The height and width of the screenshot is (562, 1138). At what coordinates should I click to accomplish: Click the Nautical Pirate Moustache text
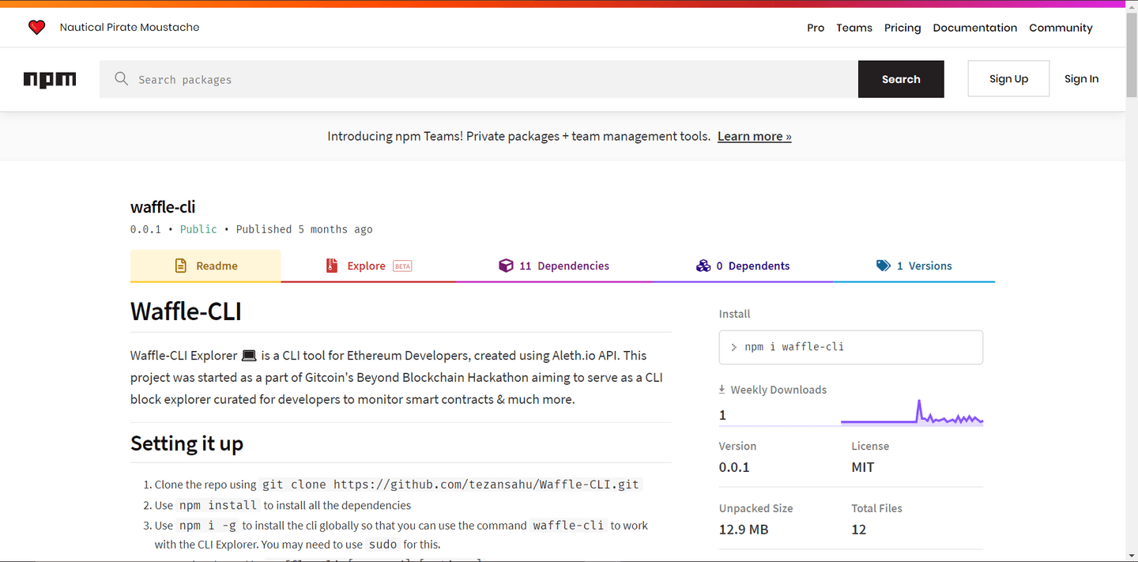[x=130, y=28]
